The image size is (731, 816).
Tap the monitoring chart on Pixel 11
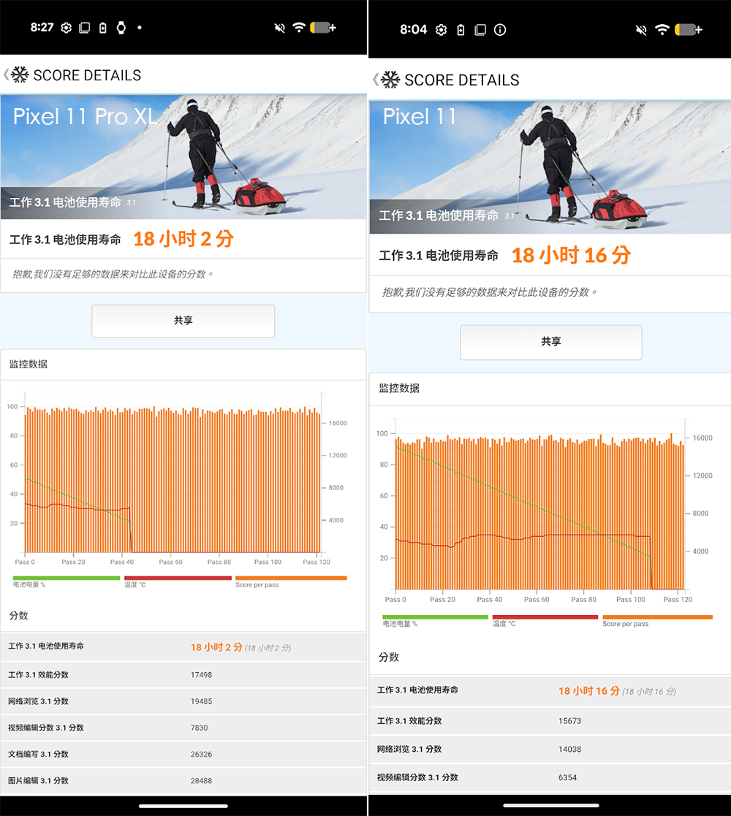pos(544,510)
